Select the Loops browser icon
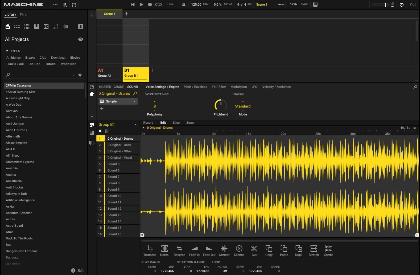The image size is (420, 275). (x=56, y=27)
